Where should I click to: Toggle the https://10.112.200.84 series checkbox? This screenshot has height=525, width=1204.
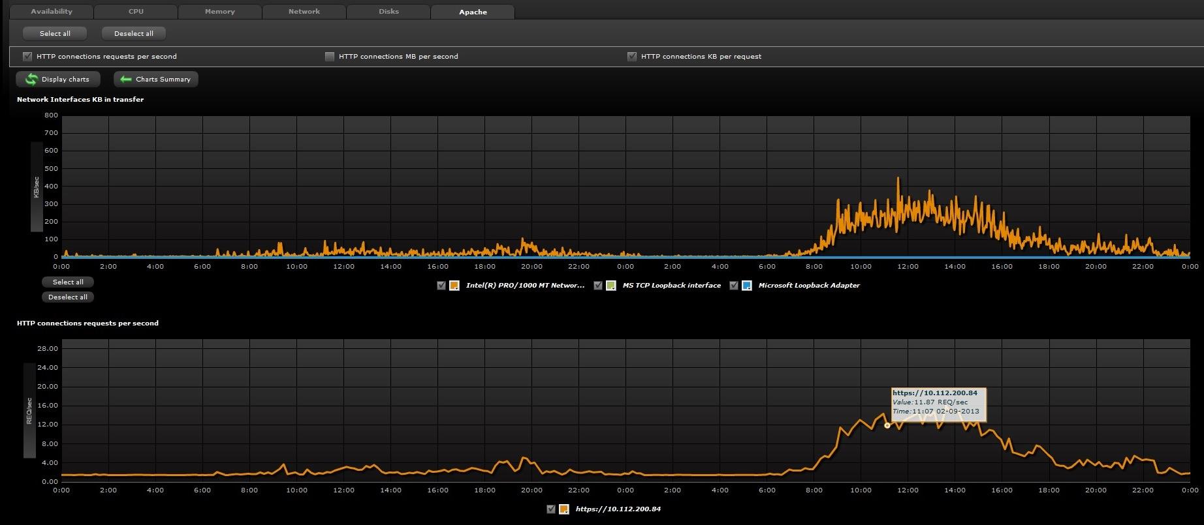point(551,509)
